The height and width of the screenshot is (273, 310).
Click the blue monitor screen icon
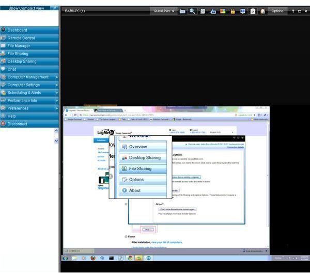(243, 11)
